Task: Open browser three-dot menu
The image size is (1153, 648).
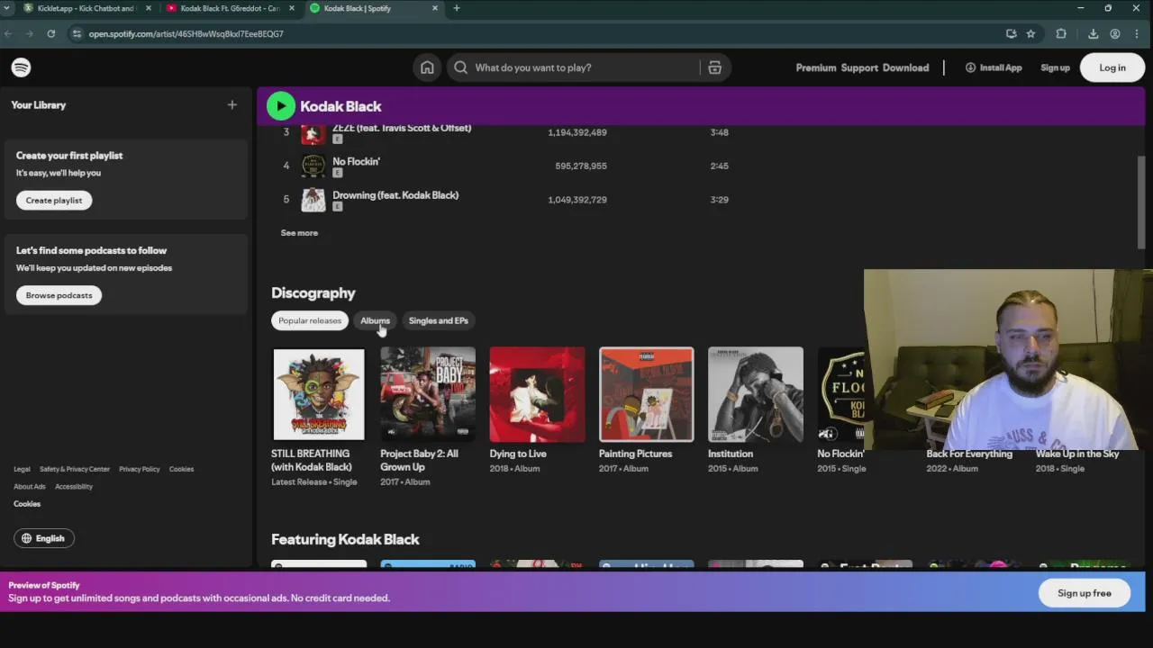Action: tap(1138, 33)
